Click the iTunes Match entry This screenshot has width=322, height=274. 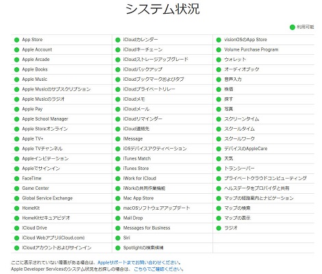point(137,158)
